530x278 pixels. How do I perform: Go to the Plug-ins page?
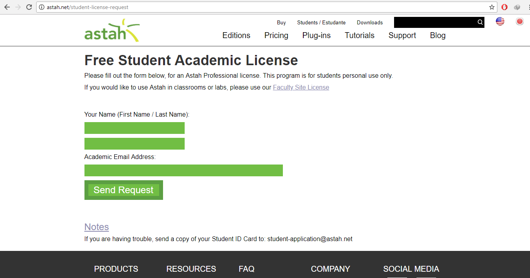(316, 35)
